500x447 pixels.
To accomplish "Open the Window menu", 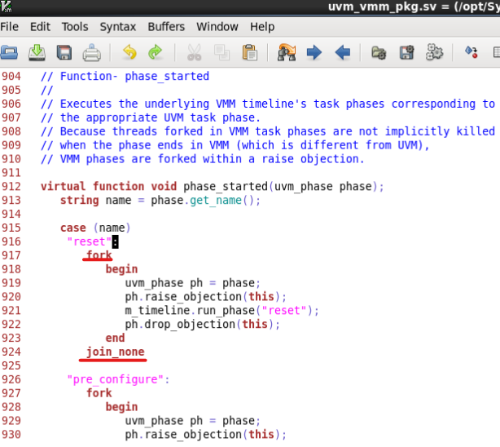I will 217,27.
